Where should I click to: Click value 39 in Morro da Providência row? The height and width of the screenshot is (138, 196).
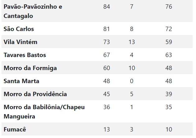point(169,94)
